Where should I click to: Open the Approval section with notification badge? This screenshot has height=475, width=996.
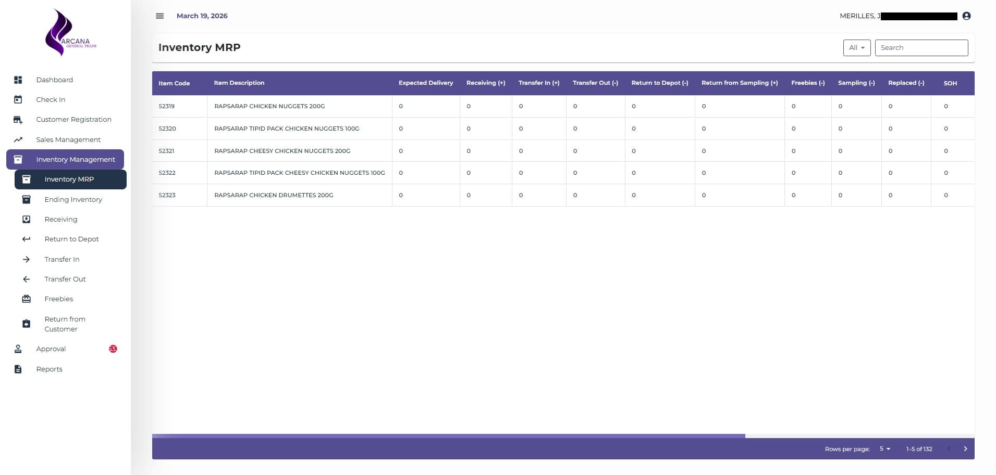51,349
